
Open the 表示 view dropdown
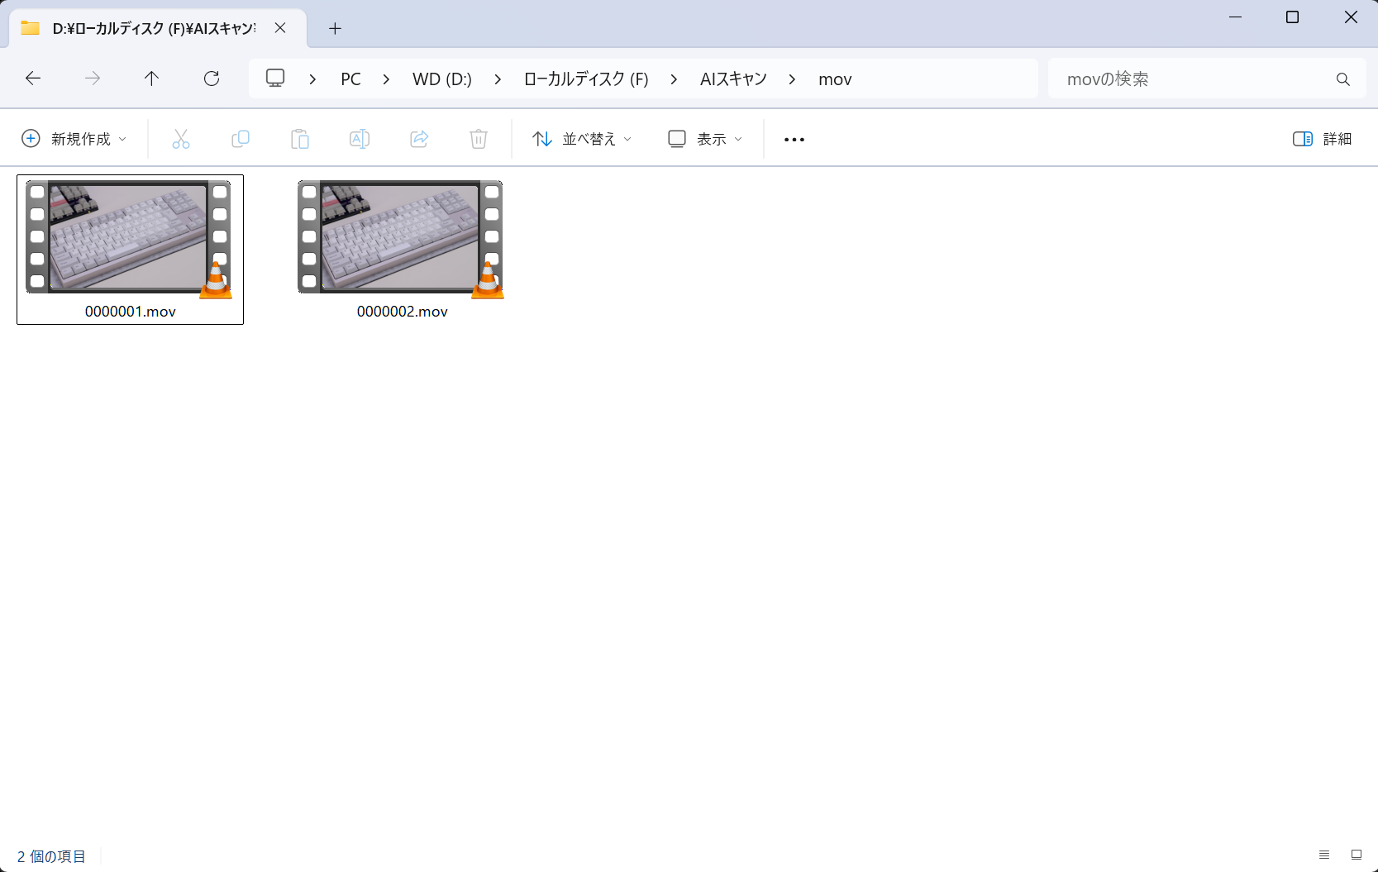(705, 139)
